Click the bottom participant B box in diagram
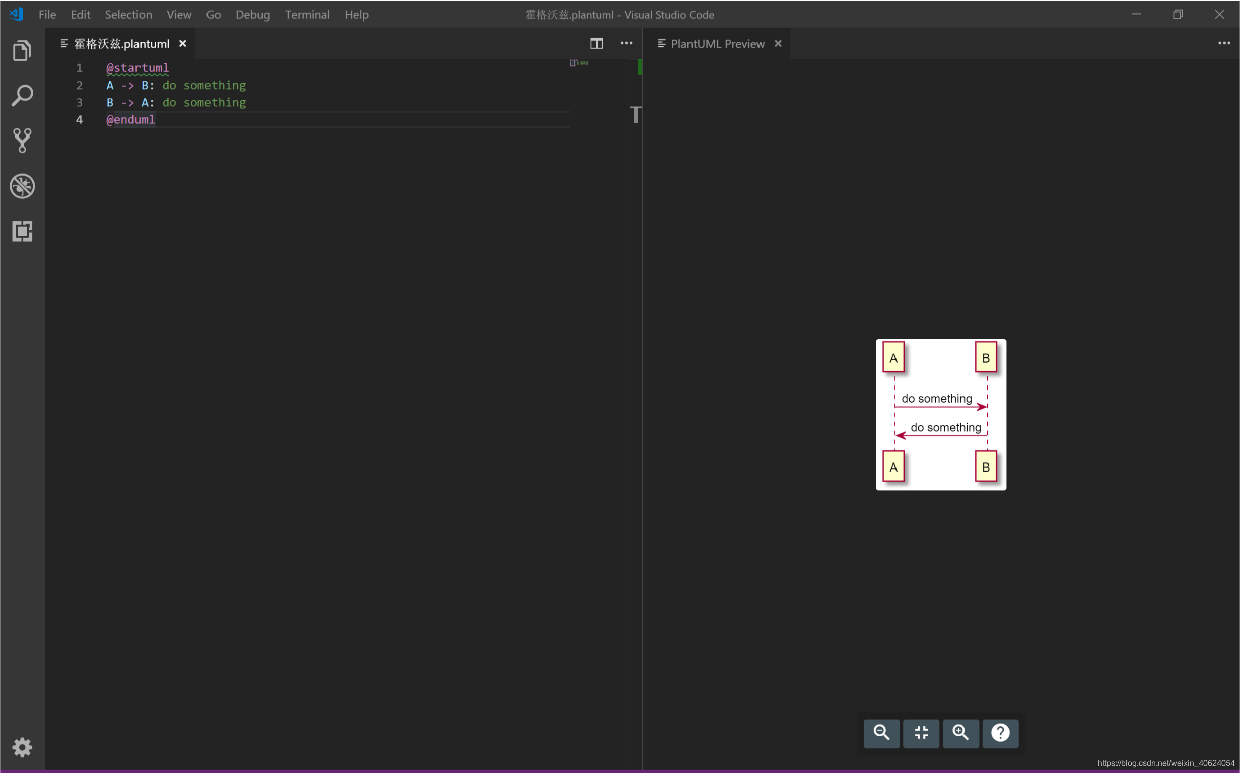Viewport: 1240px width, 773px height. 986,466
